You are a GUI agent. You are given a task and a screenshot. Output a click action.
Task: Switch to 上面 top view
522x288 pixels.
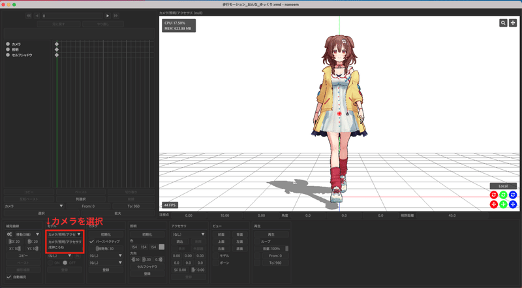pyautogui.click(x=221, y=242)
